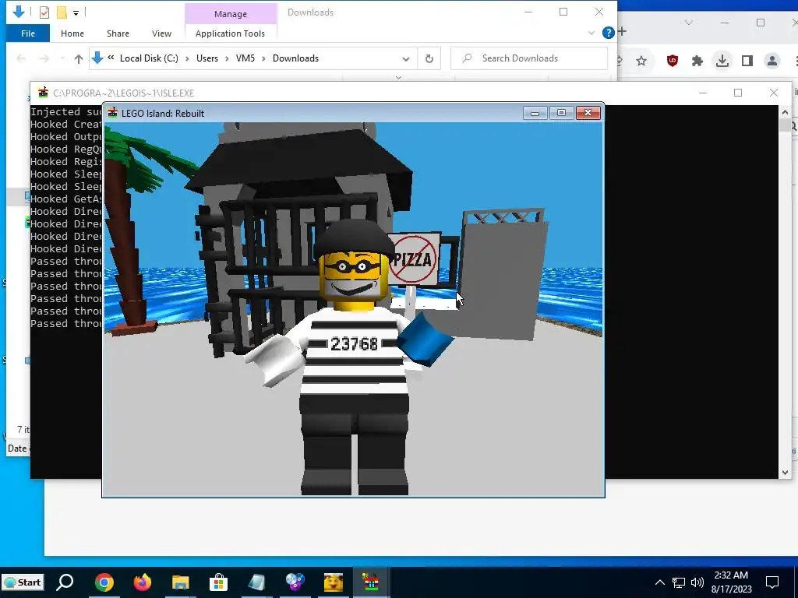The image size is (798, 598).
Task: Open Google Chrome from the taskbar
Action: (x=104, y=582)
